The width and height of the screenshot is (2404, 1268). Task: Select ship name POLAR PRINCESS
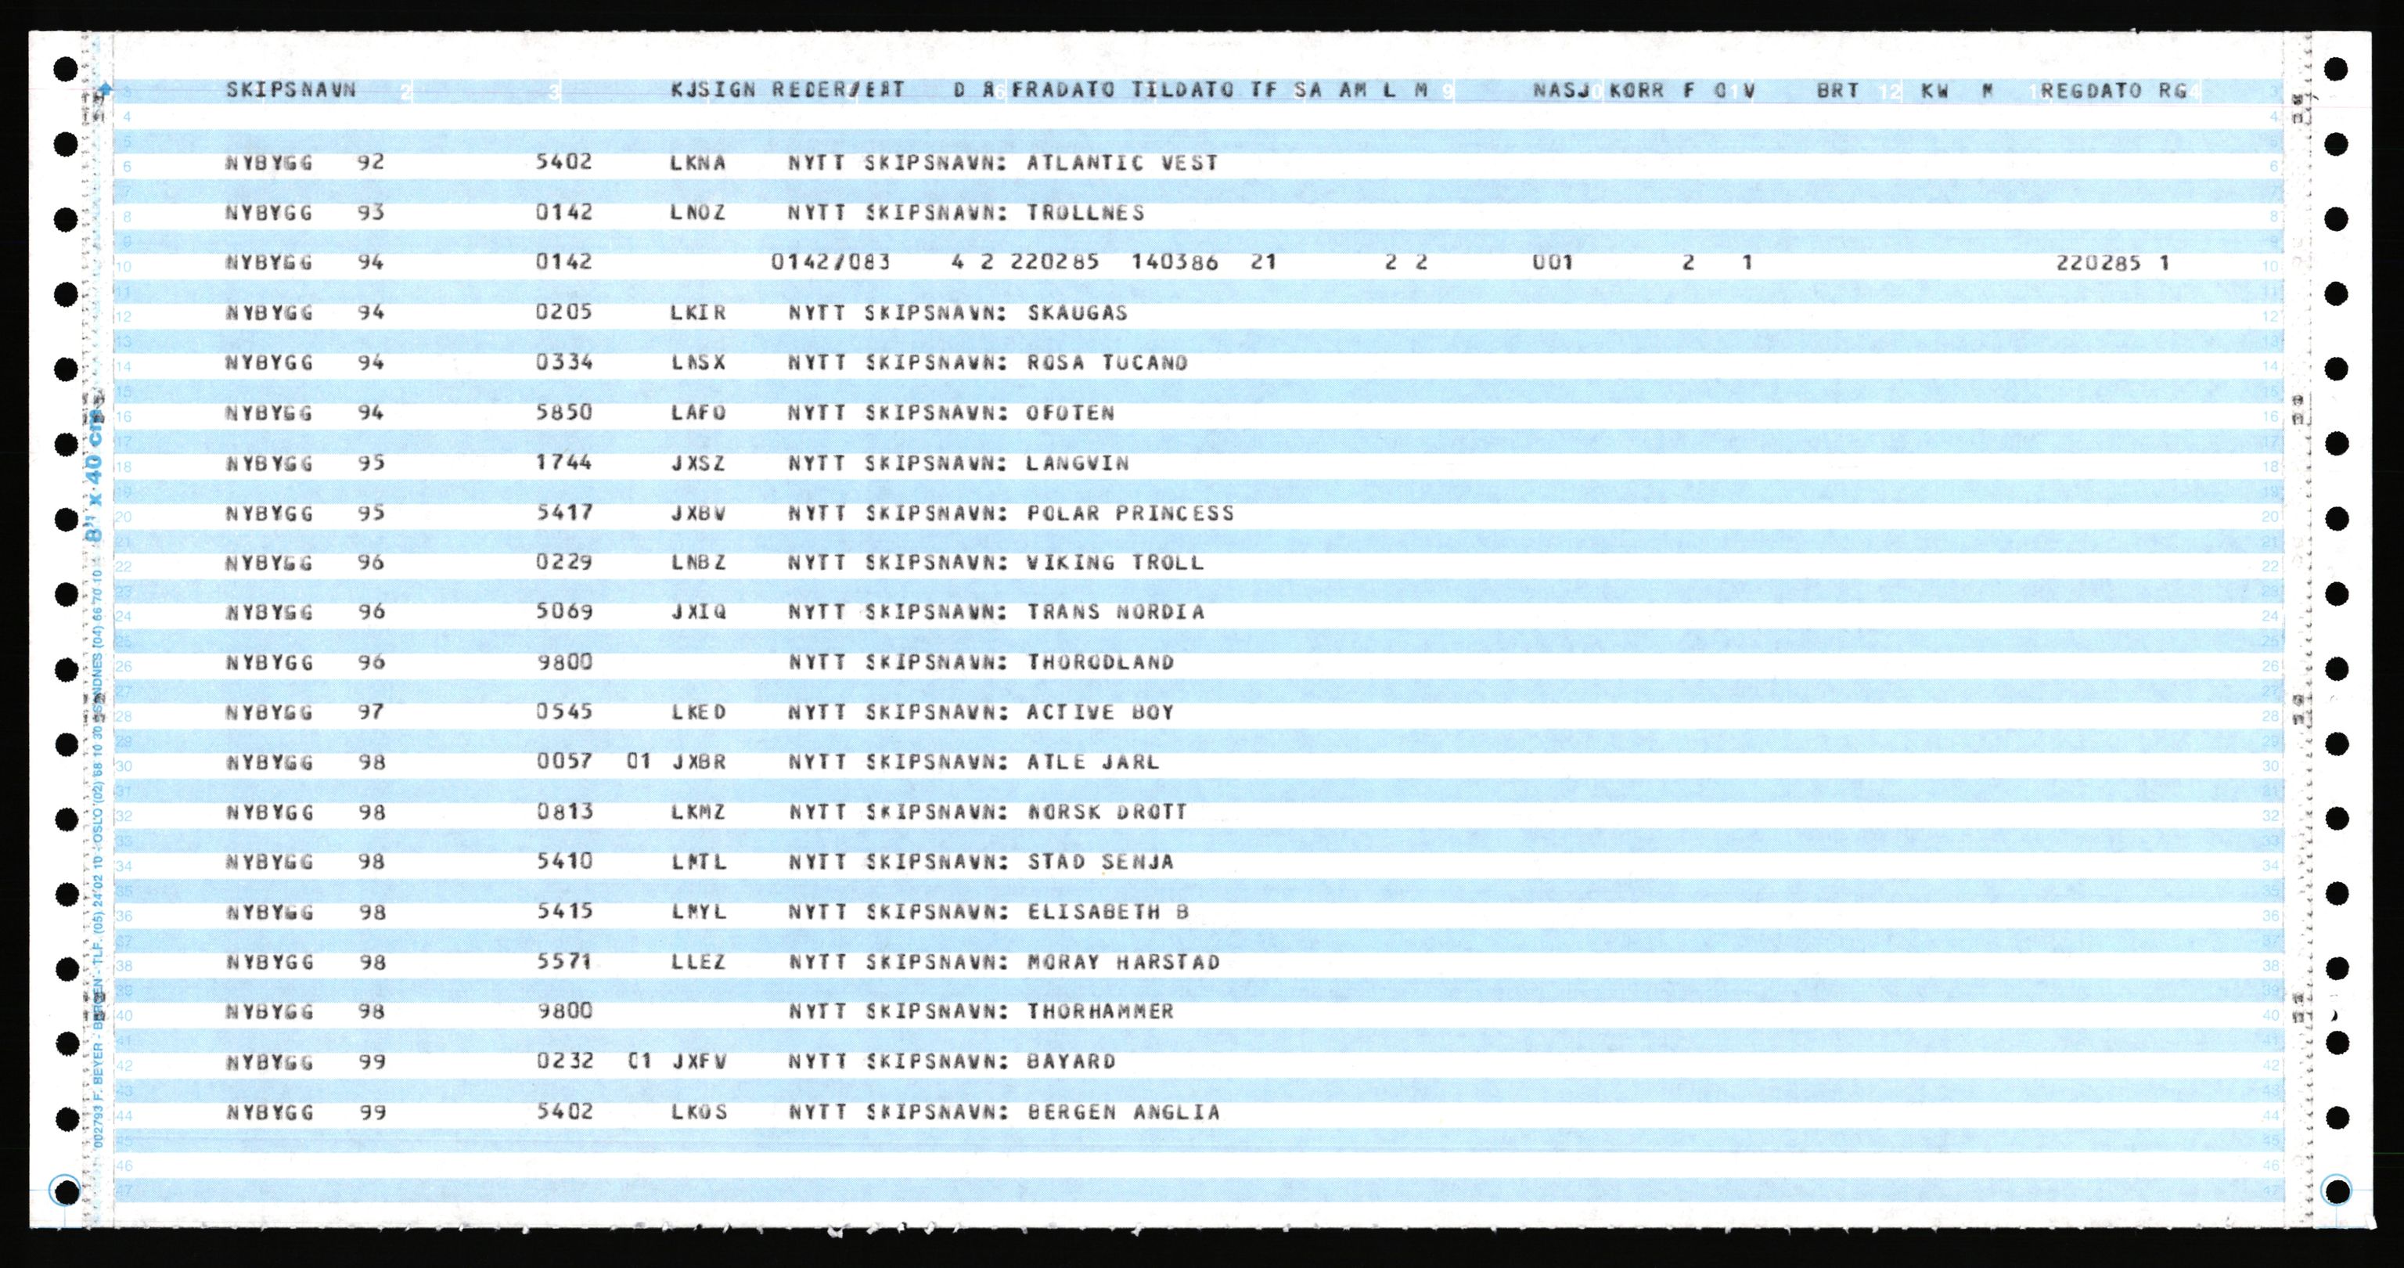click(1130, 513)
